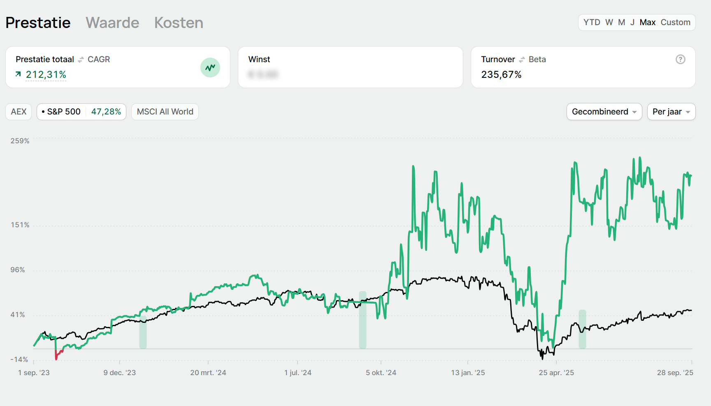Open the Kosten tab
This screenshot has width=711, height=406.
click(179, 23)
